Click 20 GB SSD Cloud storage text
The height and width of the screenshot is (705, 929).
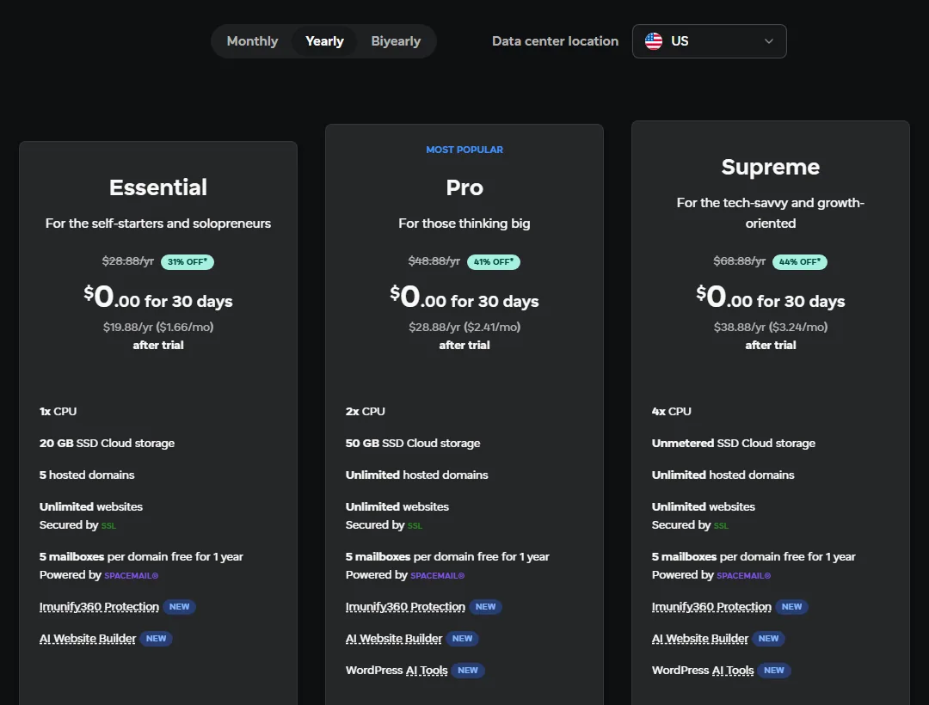point(108,444)
